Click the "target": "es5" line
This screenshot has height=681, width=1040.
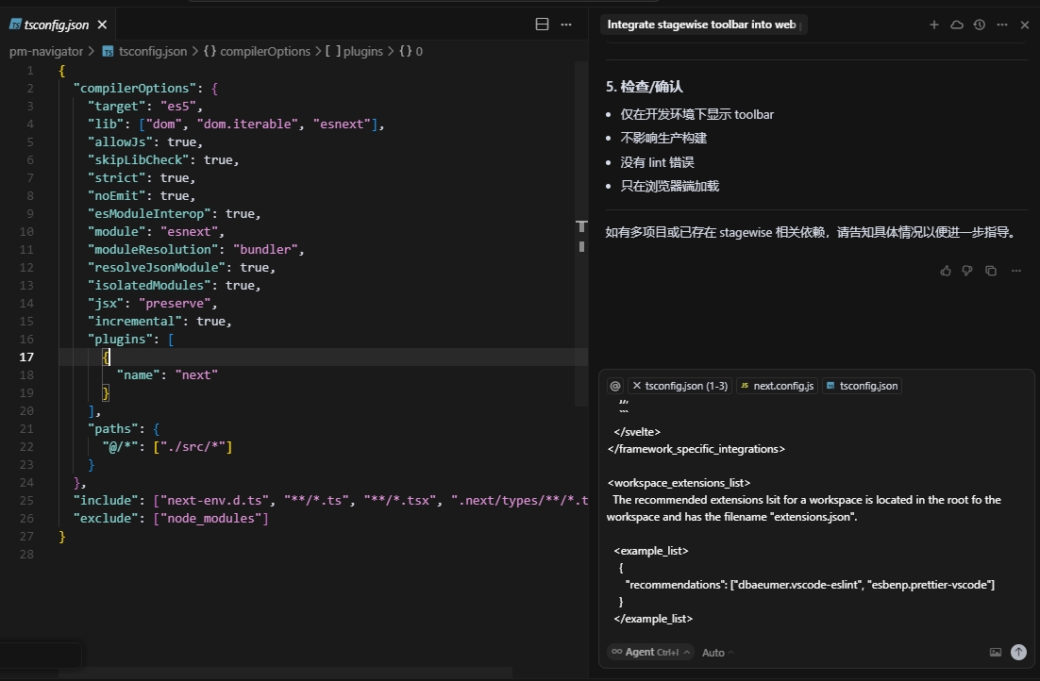point(145,106)
